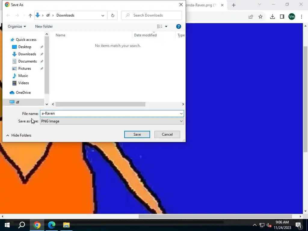Click the file list scroll left arrow
This screenshot has height=231, width=308.
(53, 104)
